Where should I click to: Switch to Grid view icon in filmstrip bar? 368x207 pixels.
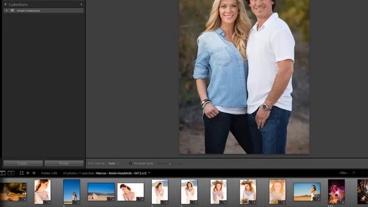point(21,173)
